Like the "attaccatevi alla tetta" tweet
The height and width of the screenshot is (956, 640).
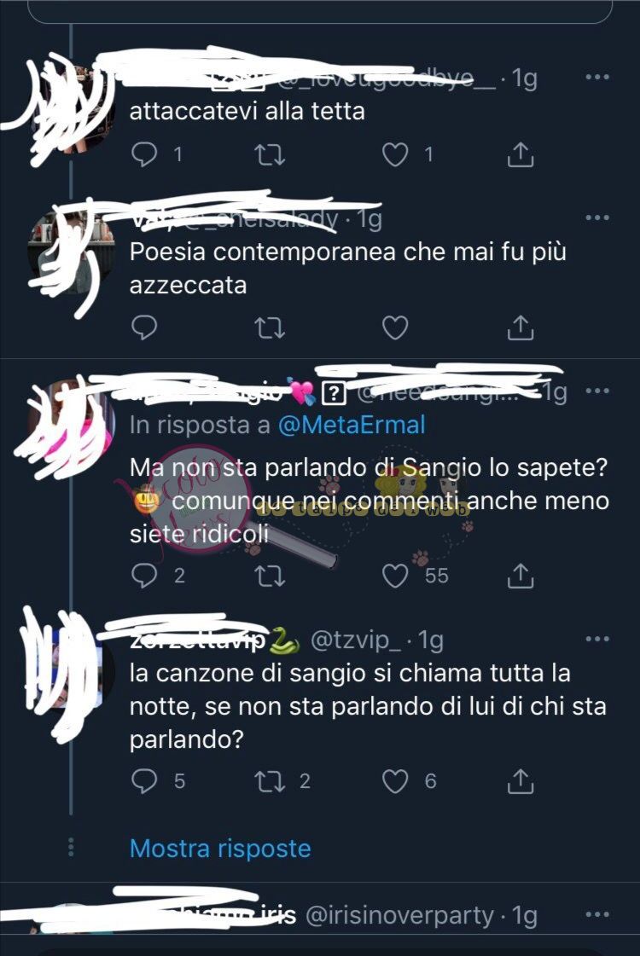(x=395, y=154)
